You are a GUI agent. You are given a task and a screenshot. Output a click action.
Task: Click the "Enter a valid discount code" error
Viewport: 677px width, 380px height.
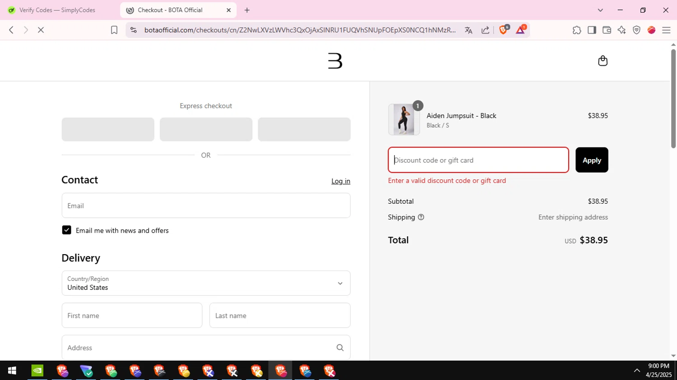point(447,181)
